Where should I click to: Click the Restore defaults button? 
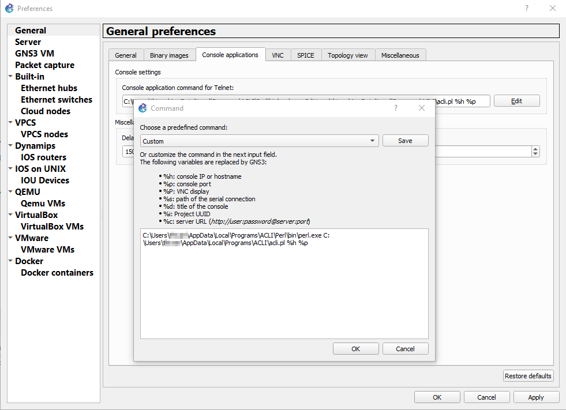point(528,376)
